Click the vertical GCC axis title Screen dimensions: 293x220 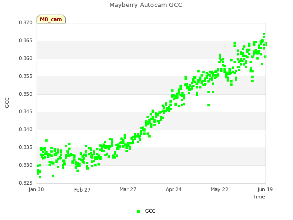(x=7, y=103)
